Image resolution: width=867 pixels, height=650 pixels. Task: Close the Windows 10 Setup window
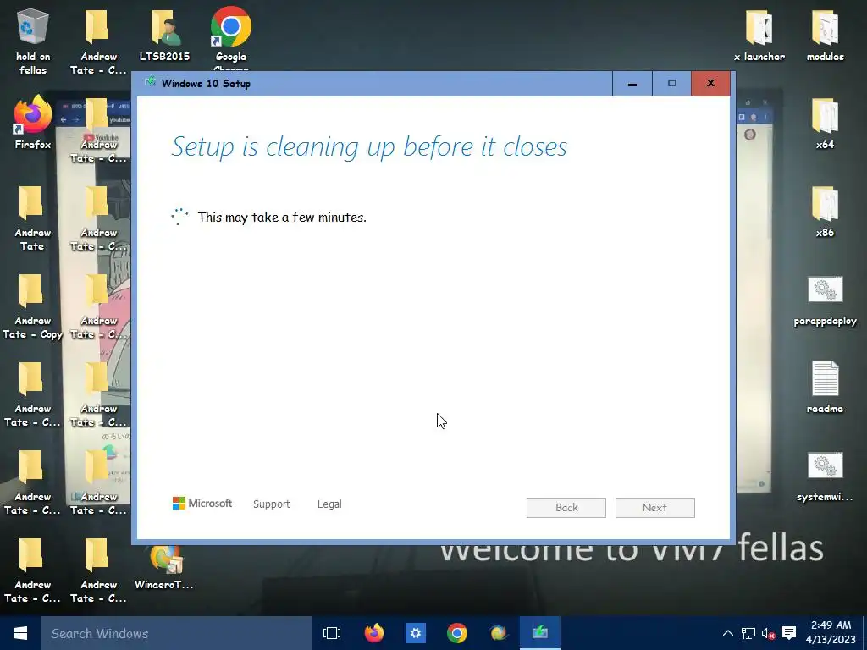point(710,84)
